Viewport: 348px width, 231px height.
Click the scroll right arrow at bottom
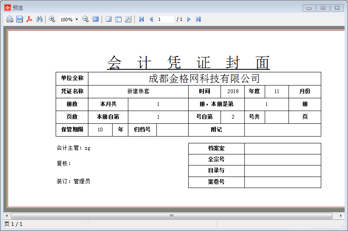[x=341, y=216]
